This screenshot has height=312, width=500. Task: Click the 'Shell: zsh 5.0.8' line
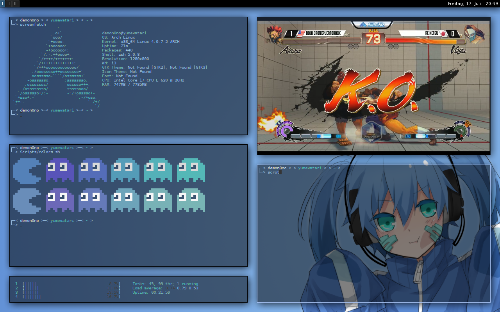pos(121,55)
